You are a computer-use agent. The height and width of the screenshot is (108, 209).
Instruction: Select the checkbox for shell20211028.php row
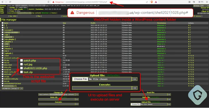pos(3,79)
